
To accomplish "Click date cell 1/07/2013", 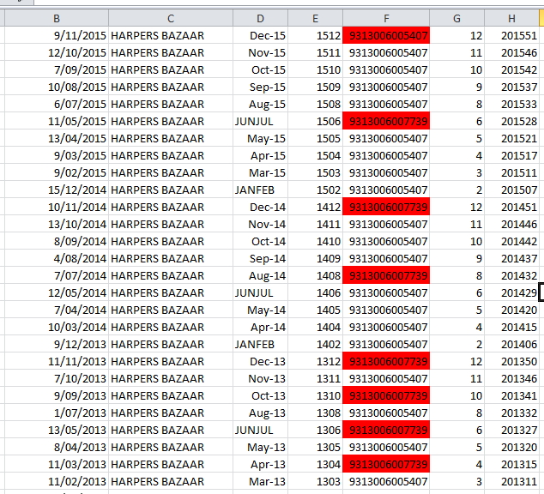I will tap(57, 413).
